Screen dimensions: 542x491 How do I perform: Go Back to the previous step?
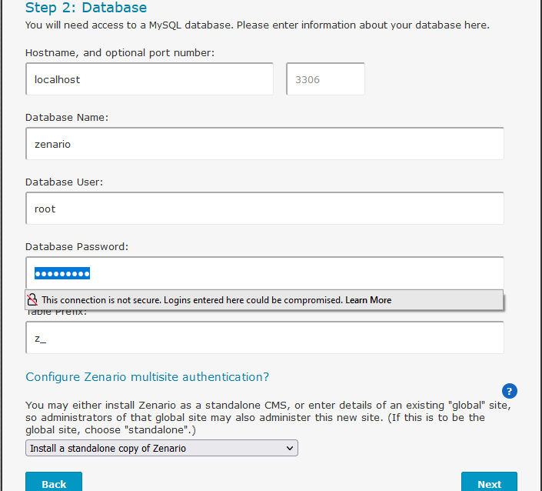(54, 483)
